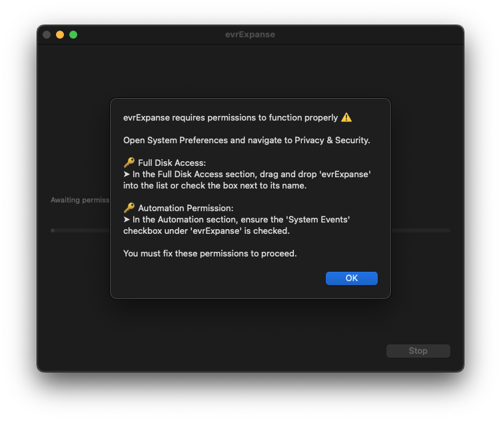Click the 'Open System Preferences' instruction line
The height and width of the screenshot is (421, 501).
247,141
